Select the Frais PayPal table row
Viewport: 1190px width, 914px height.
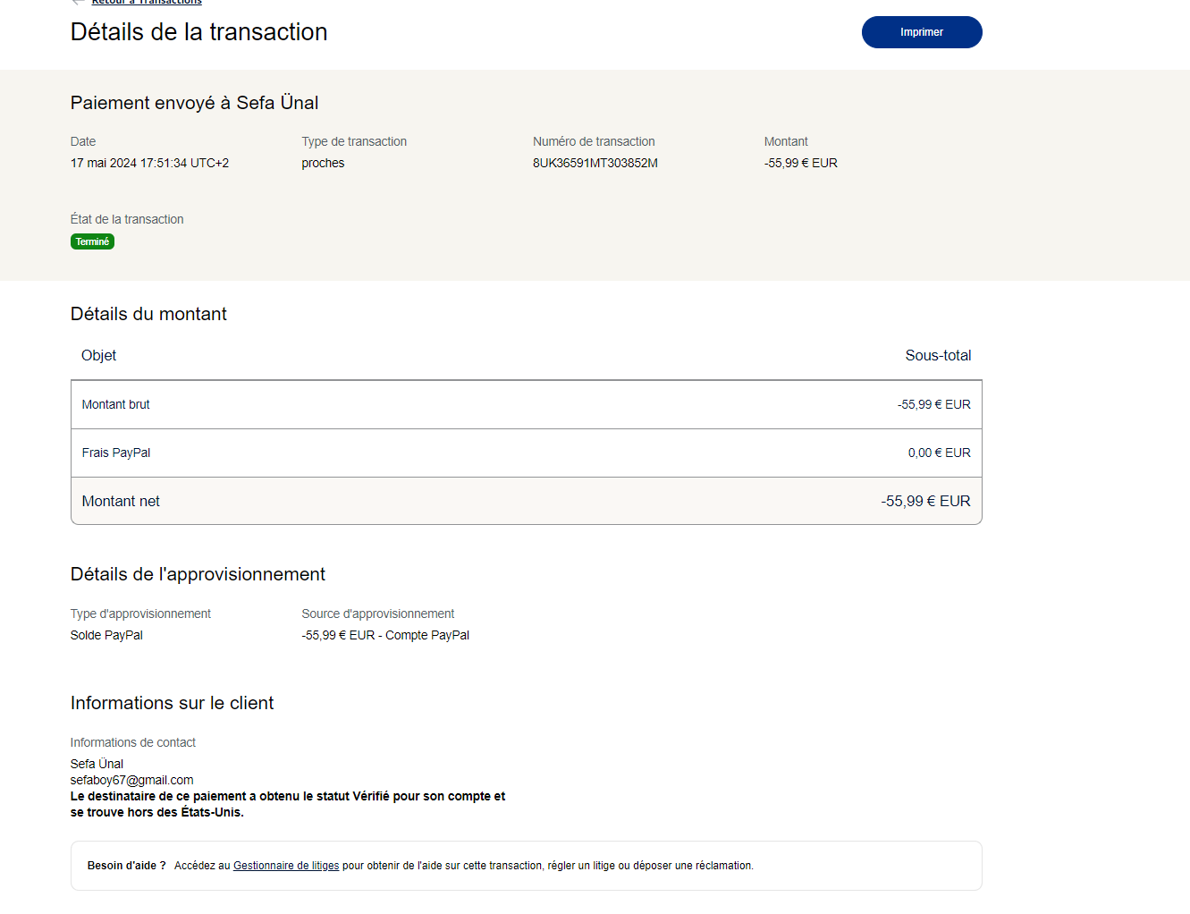coord(526,453)
